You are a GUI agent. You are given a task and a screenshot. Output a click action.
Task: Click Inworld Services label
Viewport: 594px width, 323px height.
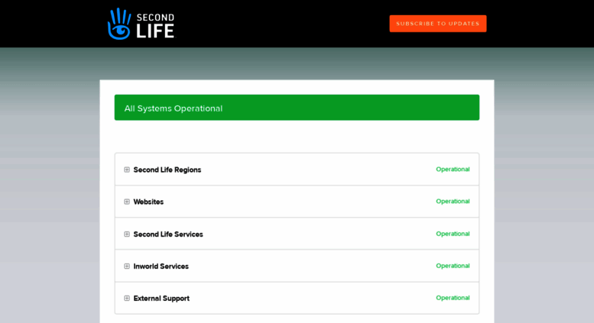(x=161, y=266)
